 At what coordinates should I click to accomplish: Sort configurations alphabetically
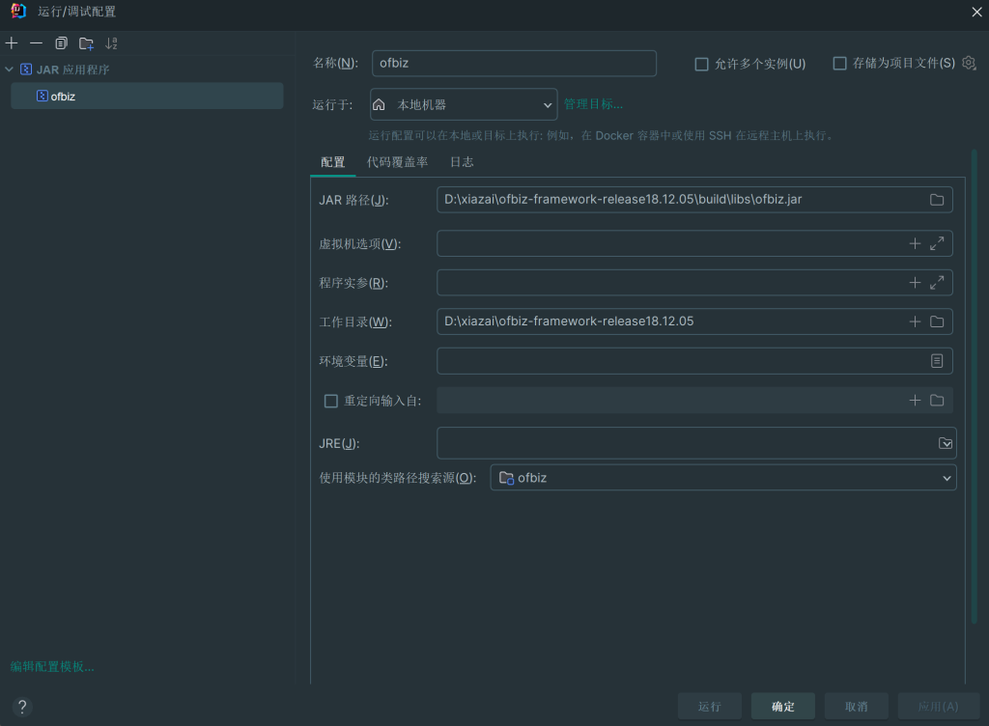point(111,43)
